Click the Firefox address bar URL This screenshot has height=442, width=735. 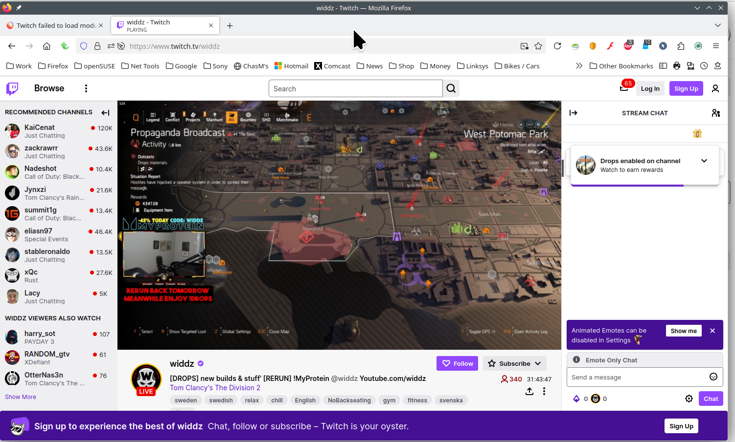175,46
